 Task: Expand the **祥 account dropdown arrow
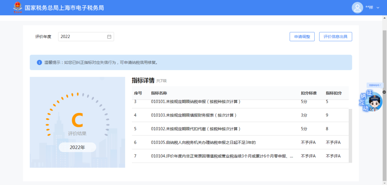(378, 8)
